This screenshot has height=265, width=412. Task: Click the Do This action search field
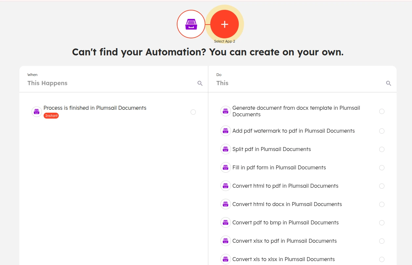click(300, 83)
